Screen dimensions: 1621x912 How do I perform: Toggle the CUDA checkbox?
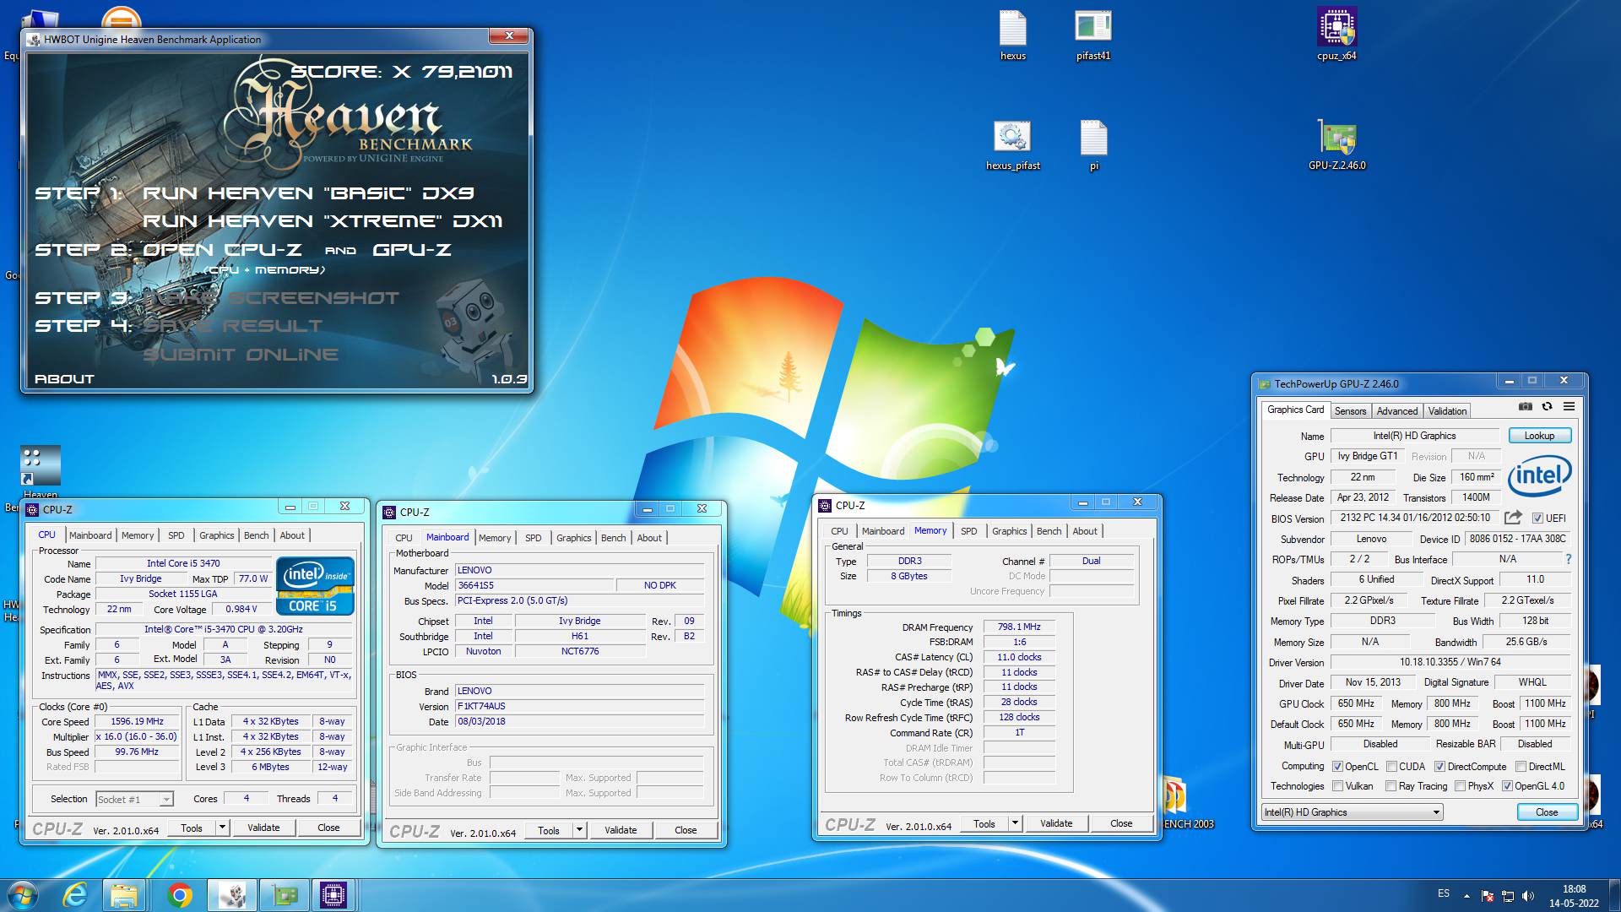coord(1391,767)
